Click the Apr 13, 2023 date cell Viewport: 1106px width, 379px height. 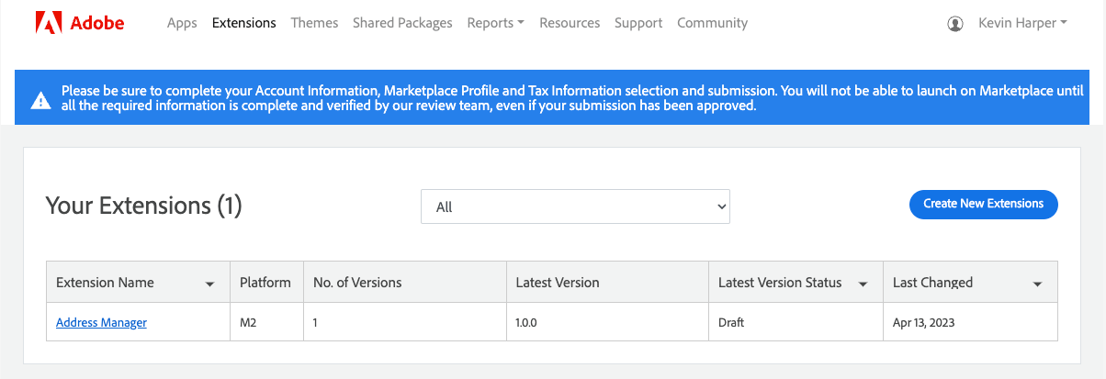[970, 322]
